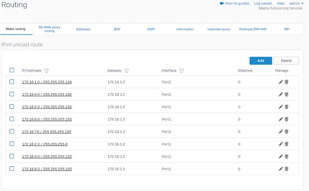This screenshot has height=191, width=309.
Task: Delete the 172.16.5.0 route with trash icon
Action: coord(286,107)
